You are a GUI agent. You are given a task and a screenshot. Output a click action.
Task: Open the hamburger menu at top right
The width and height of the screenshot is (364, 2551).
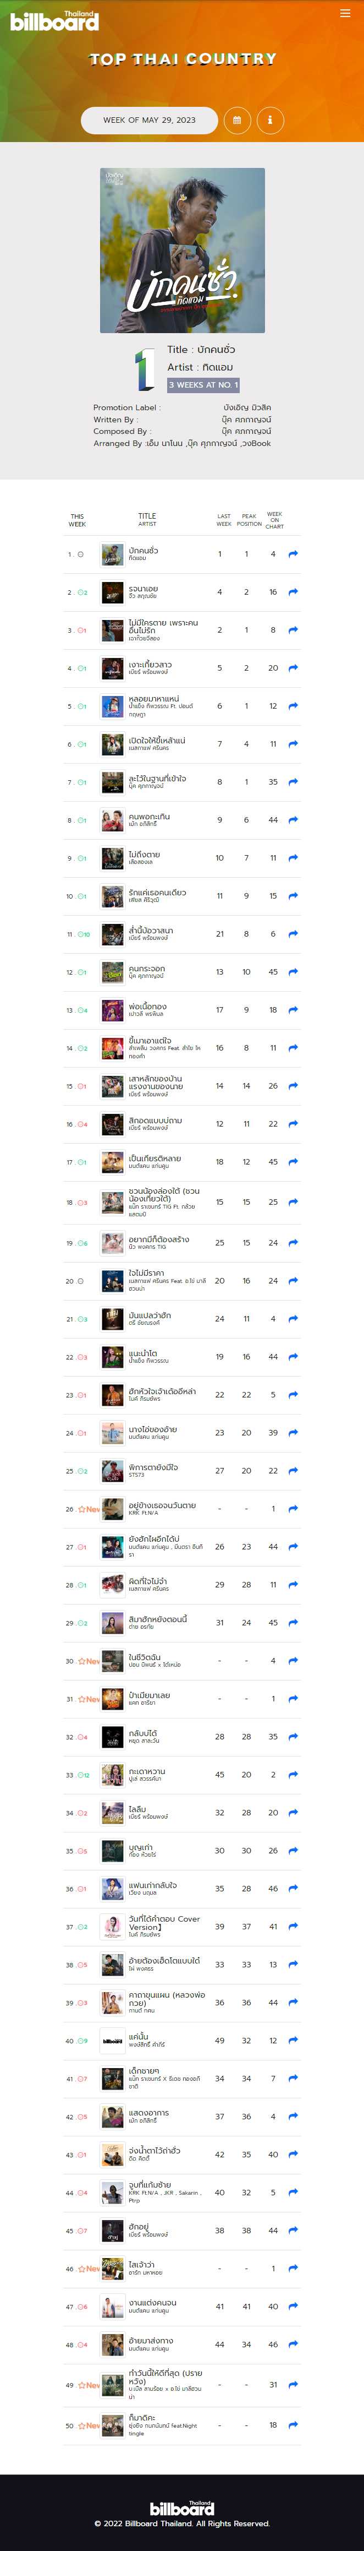coord(345,13)
